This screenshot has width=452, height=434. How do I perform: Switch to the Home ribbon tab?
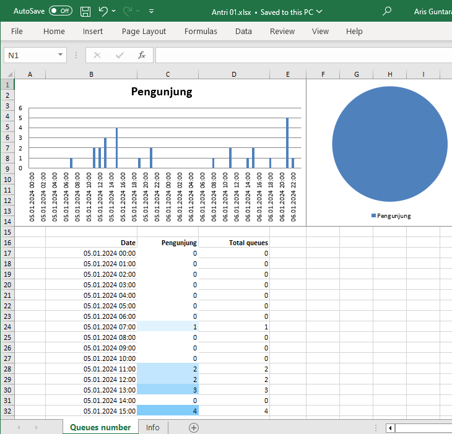click(54, 31)
